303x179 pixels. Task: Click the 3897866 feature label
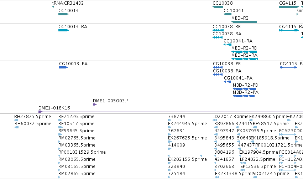pos(224,124)
